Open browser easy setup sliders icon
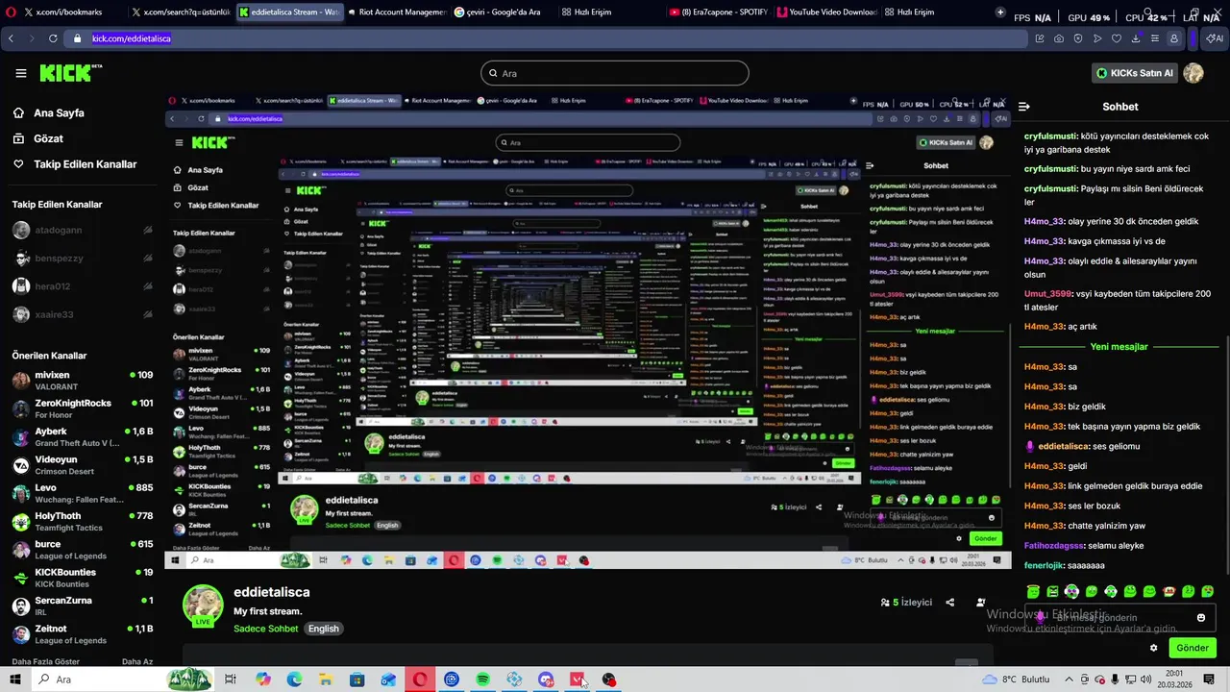 1155,38
